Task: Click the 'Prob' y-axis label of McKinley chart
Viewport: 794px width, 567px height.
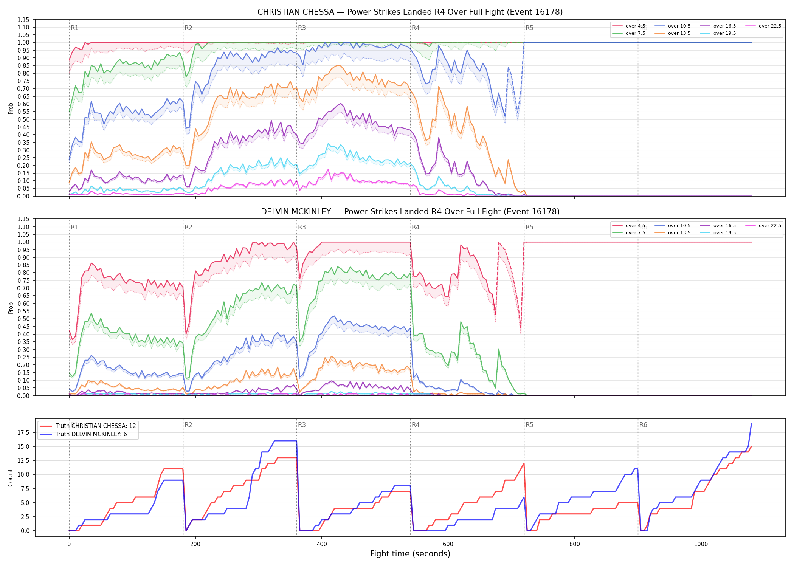Action: tap(11, 308)
